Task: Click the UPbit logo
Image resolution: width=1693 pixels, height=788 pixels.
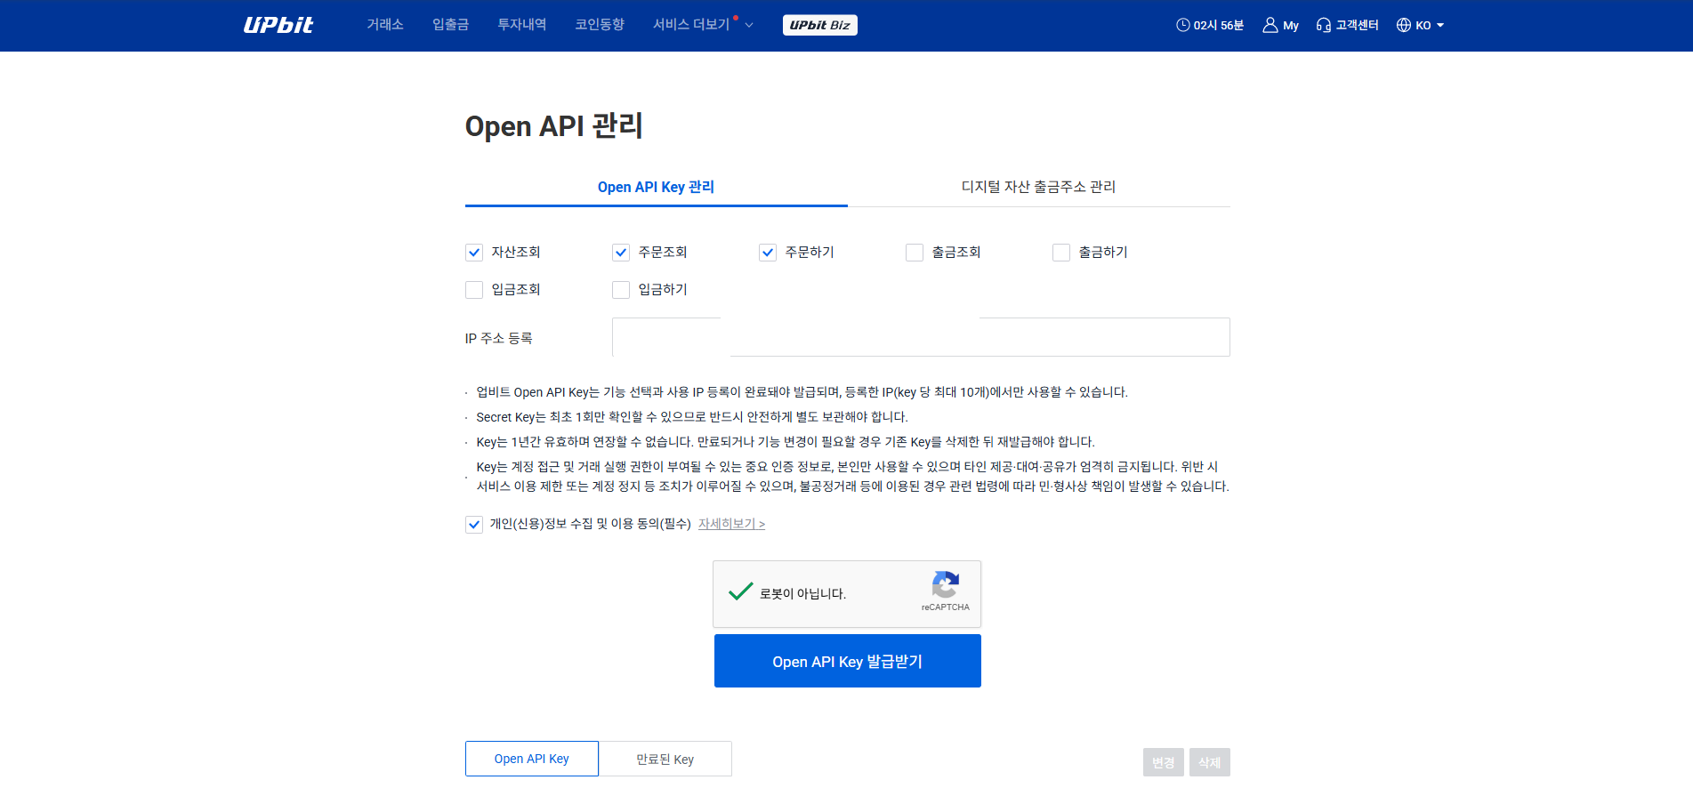Action: (278, 25)
